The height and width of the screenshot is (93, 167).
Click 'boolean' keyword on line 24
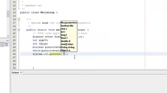point(38,47)
